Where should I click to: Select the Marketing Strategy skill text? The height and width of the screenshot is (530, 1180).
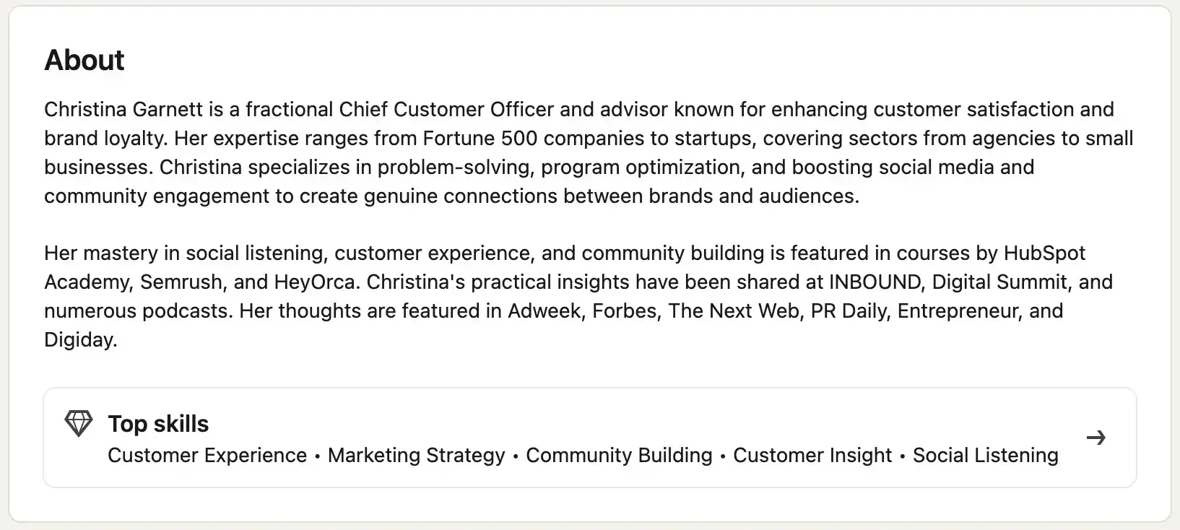(416, 455)
